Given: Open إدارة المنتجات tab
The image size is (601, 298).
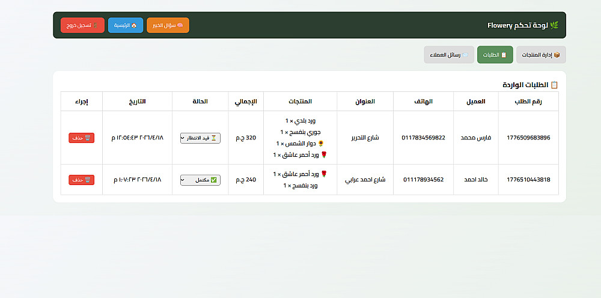Looking at the screenshot, I should coord(541,55).
